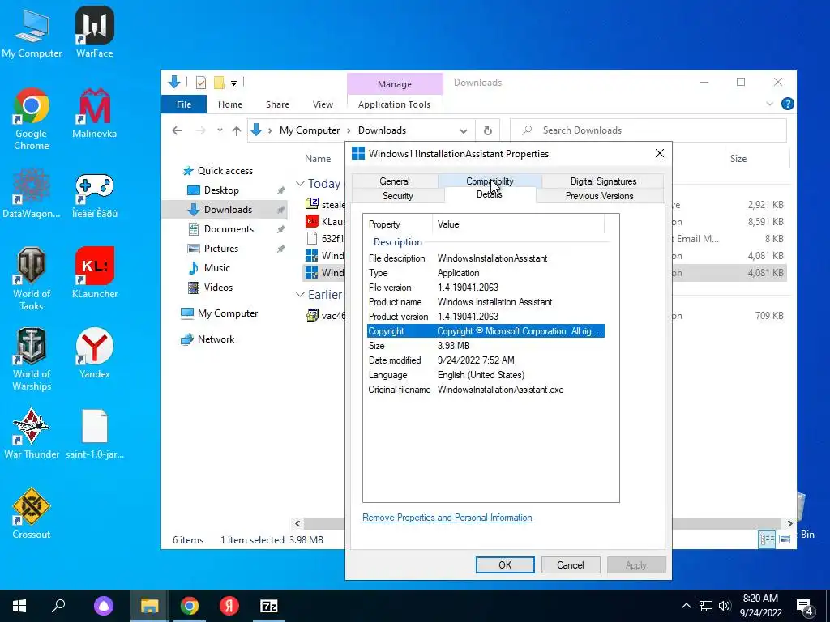Open the General tab in Properties
The height and width of the screenshot is (622, 830).
(x=395, y=181)
